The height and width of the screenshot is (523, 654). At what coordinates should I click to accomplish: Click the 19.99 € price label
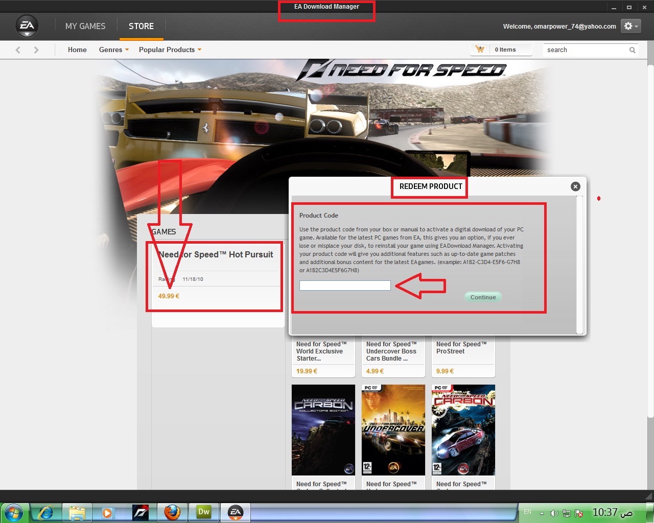[307, 371]
